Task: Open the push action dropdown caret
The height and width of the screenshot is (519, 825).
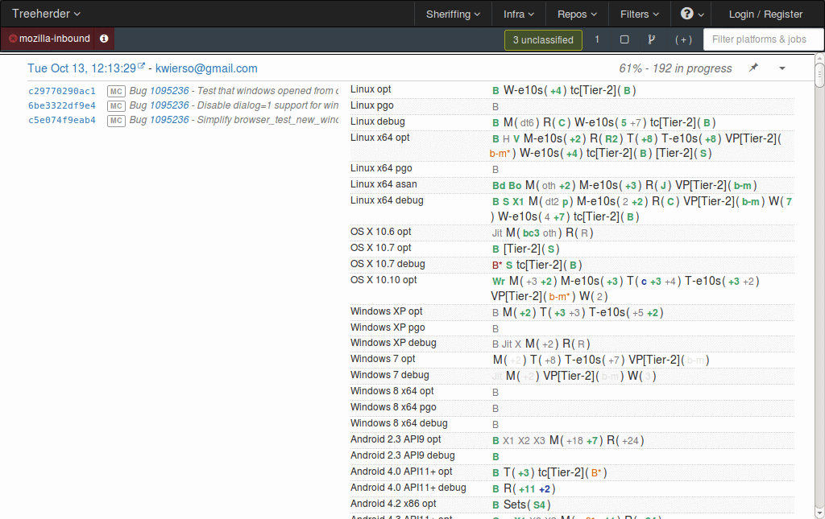Action: 782,68
